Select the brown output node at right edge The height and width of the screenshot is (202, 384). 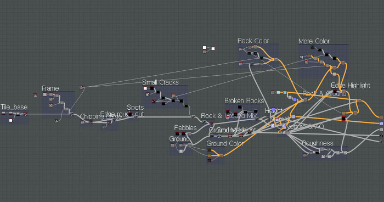[381, 117]
